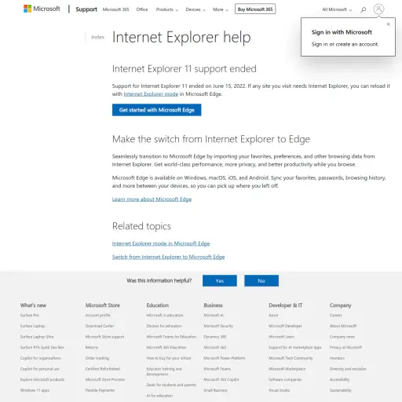Open the Order tracking link
The width and height of the screenshot is (402, 402).
(97, 358)
